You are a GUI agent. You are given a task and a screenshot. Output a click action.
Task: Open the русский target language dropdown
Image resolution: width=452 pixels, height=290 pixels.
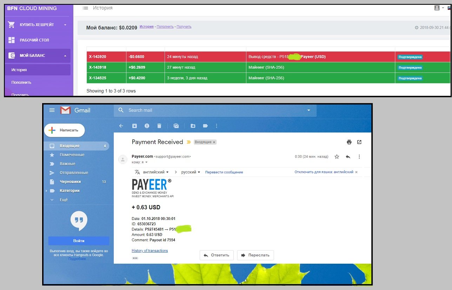click(x=191, y=172)
